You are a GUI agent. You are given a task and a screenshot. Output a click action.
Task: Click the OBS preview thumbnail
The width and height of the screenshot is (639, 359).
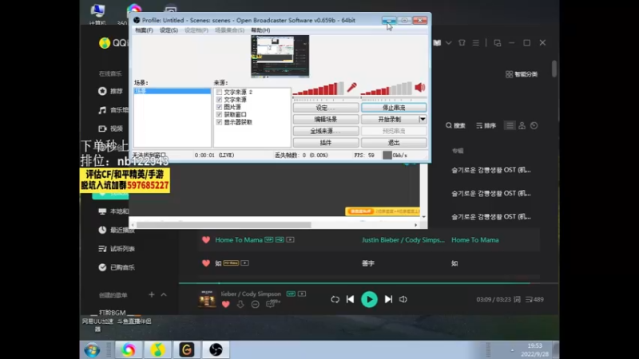[280, 56]
